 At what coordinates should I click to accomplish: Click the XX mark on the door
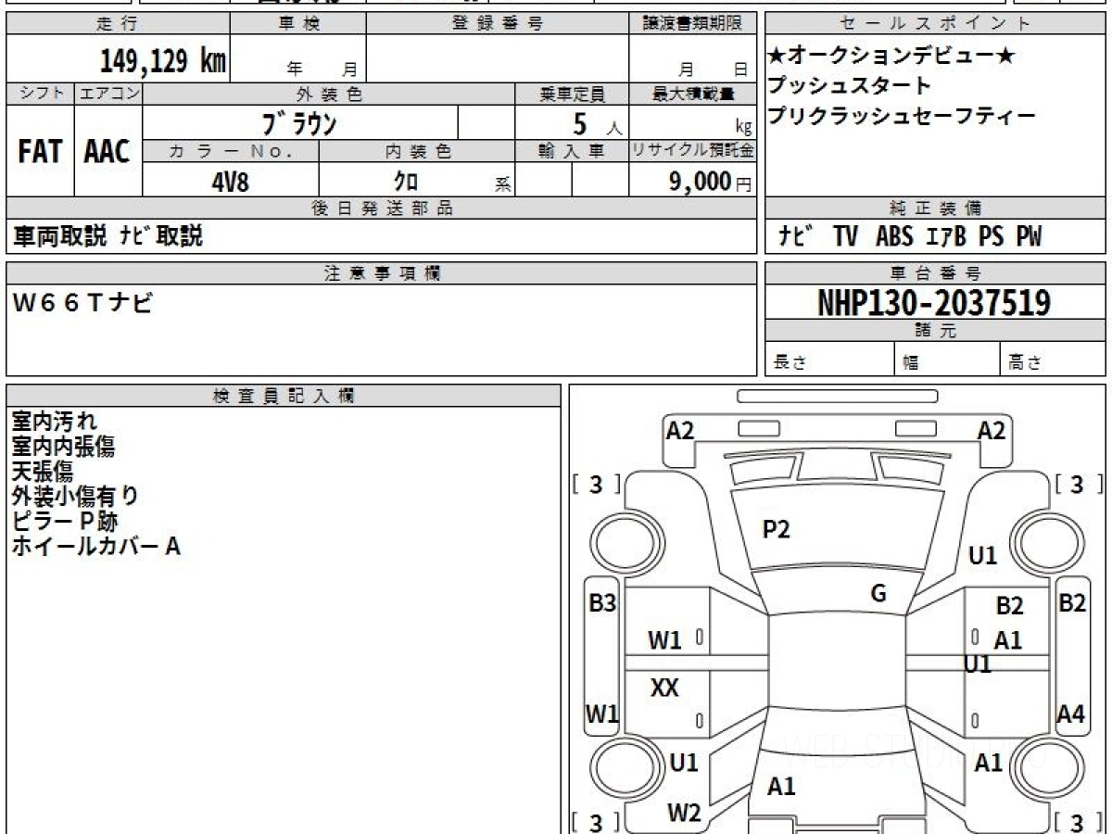coord(664,689)
